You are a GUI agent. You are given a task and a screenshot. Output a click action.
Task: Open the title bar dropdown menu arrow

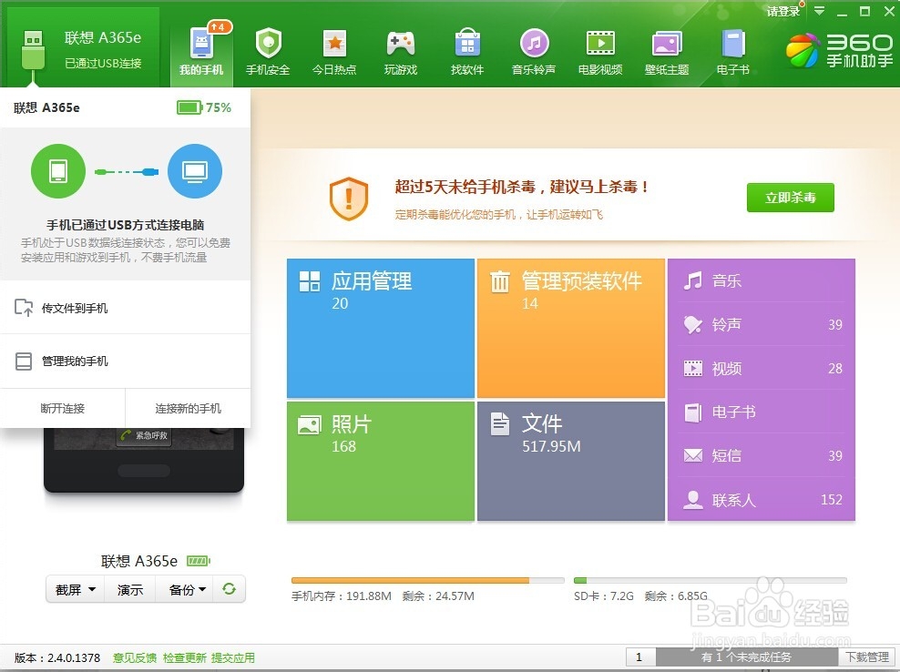click(820, 11)
